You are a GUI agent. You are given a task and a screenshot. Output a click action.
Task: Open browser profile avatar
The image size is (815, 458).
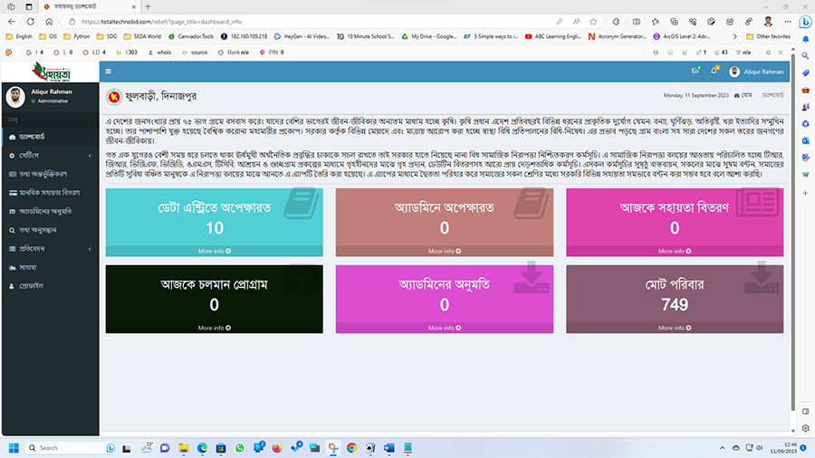point(768,22)
